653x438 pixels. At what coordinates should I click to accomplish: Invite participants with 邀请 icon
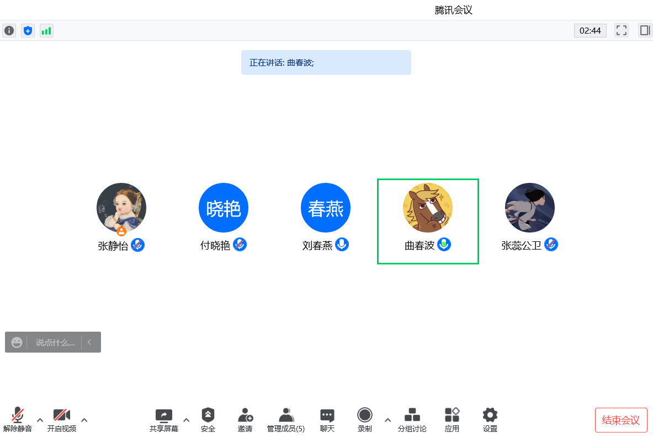[x=245, y=420]
